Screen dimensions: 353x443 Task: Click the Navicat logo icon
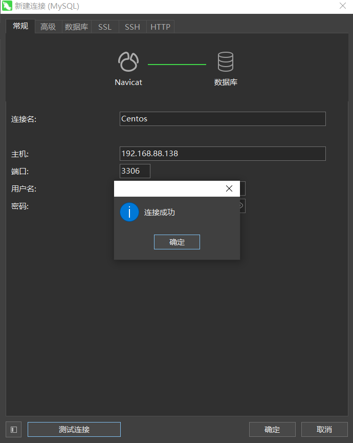[128, 61]
